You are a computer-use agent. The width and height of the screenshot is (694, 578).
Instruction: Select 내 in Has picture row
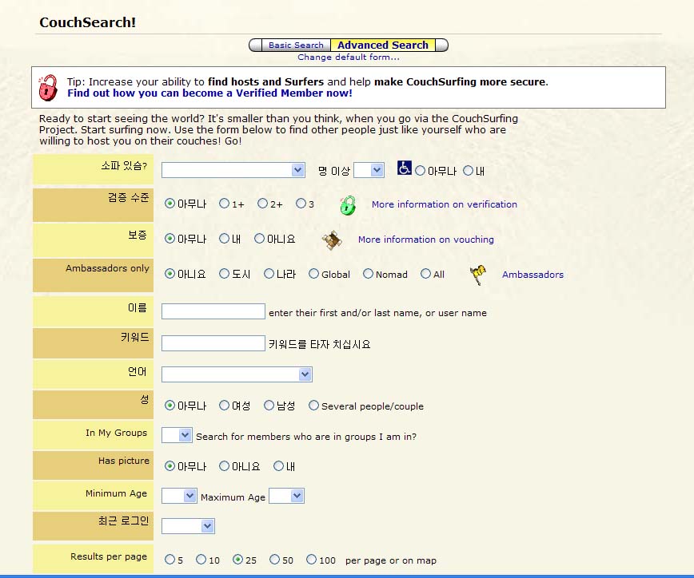point(278,465)
